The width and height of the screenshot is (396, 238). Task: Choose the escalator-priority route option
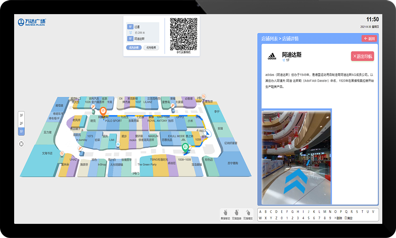pos(134,48)
